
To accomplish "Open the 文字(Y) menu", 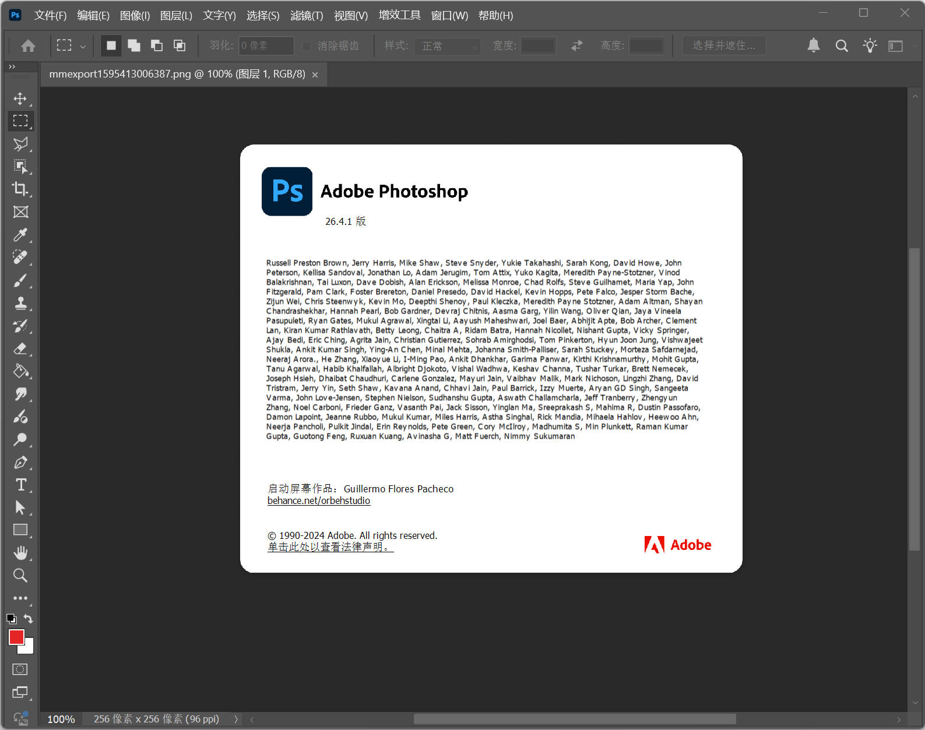I will 219,16.
